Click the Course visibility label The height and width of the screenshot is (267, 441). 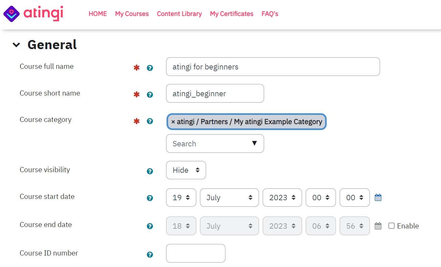[x=45, y=170]
